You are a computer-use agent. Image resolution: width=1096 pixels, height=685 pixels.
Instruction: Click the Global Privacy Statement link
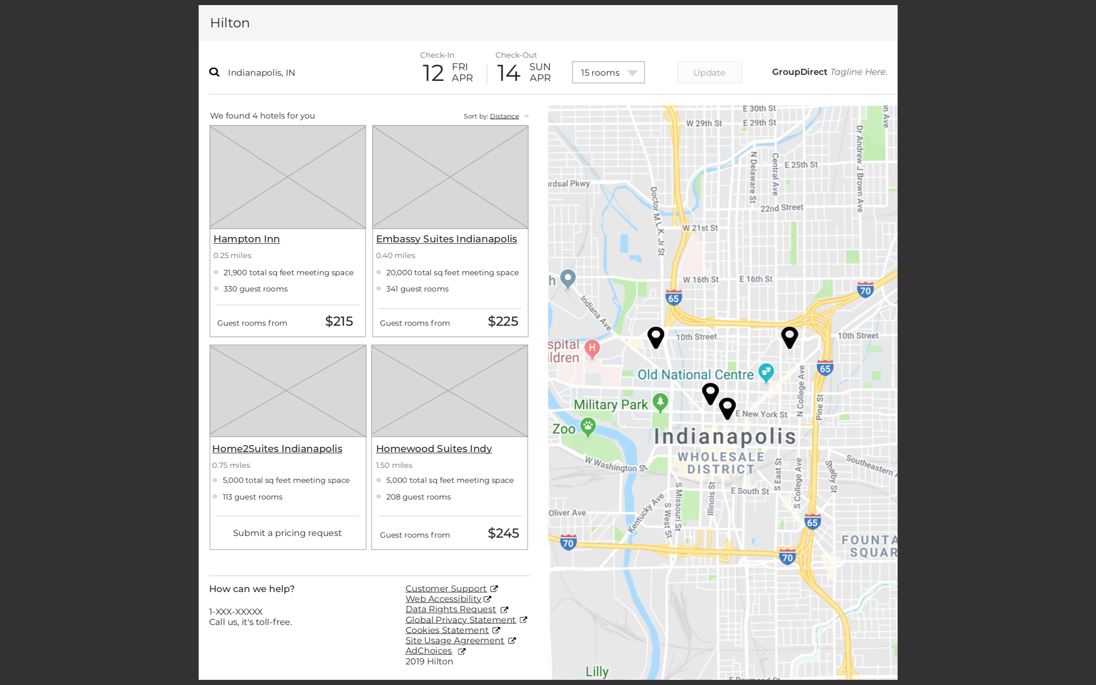pos(460,620)
